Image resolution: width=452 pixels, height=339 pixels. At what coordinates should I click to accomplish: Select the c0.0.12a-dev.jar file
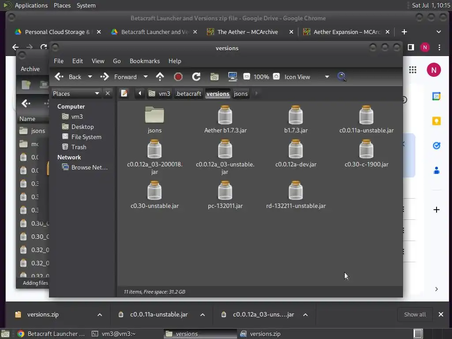(296, 153)
